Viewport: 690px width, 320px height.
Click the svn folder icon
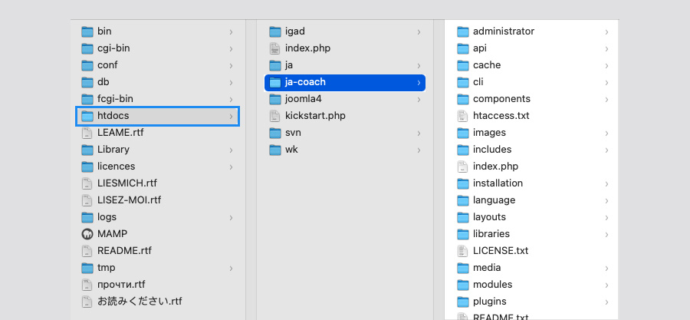click(x=275, y=133)
